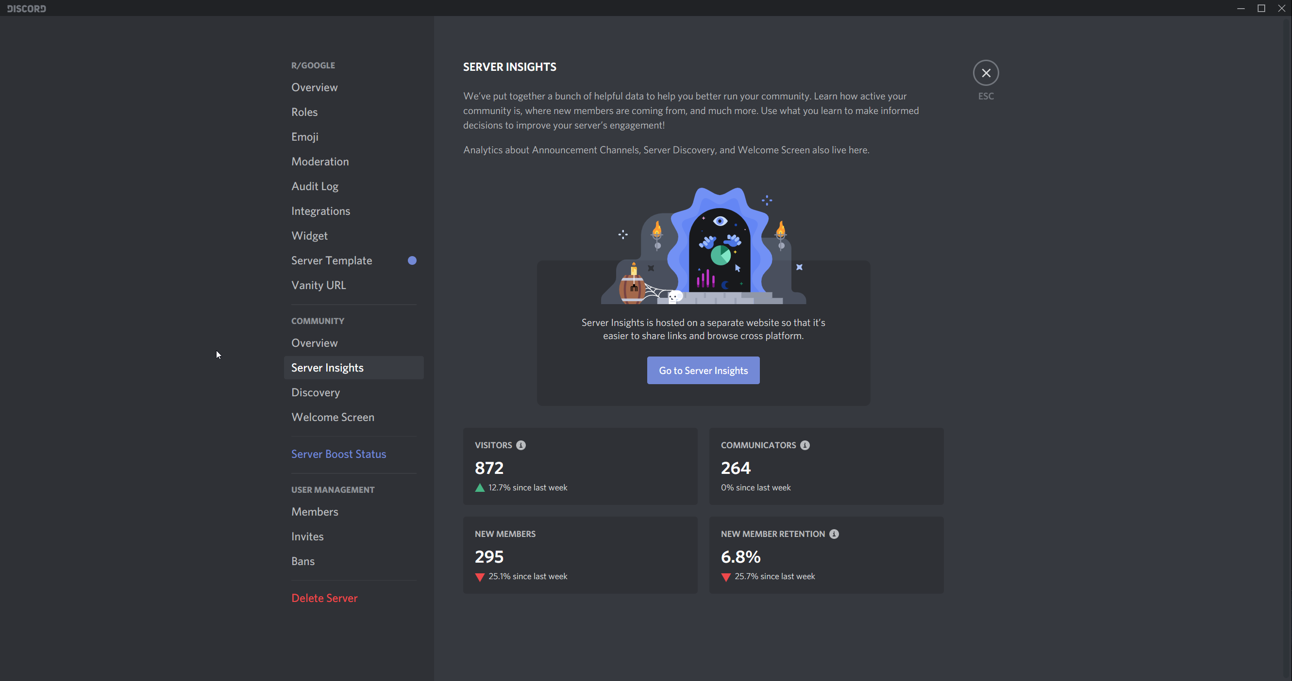
Task: Open the Bans user management page
Action: point(303,561)
